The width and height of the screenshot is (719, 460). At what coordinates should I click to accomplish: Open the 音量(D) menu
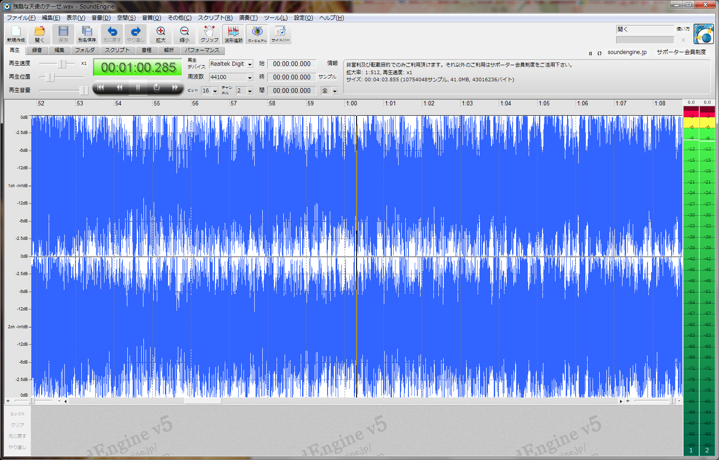tap(101, 18)
